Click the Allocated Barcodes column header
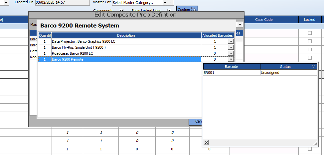This screenshot has height=155, width=324. coord(218,35)
